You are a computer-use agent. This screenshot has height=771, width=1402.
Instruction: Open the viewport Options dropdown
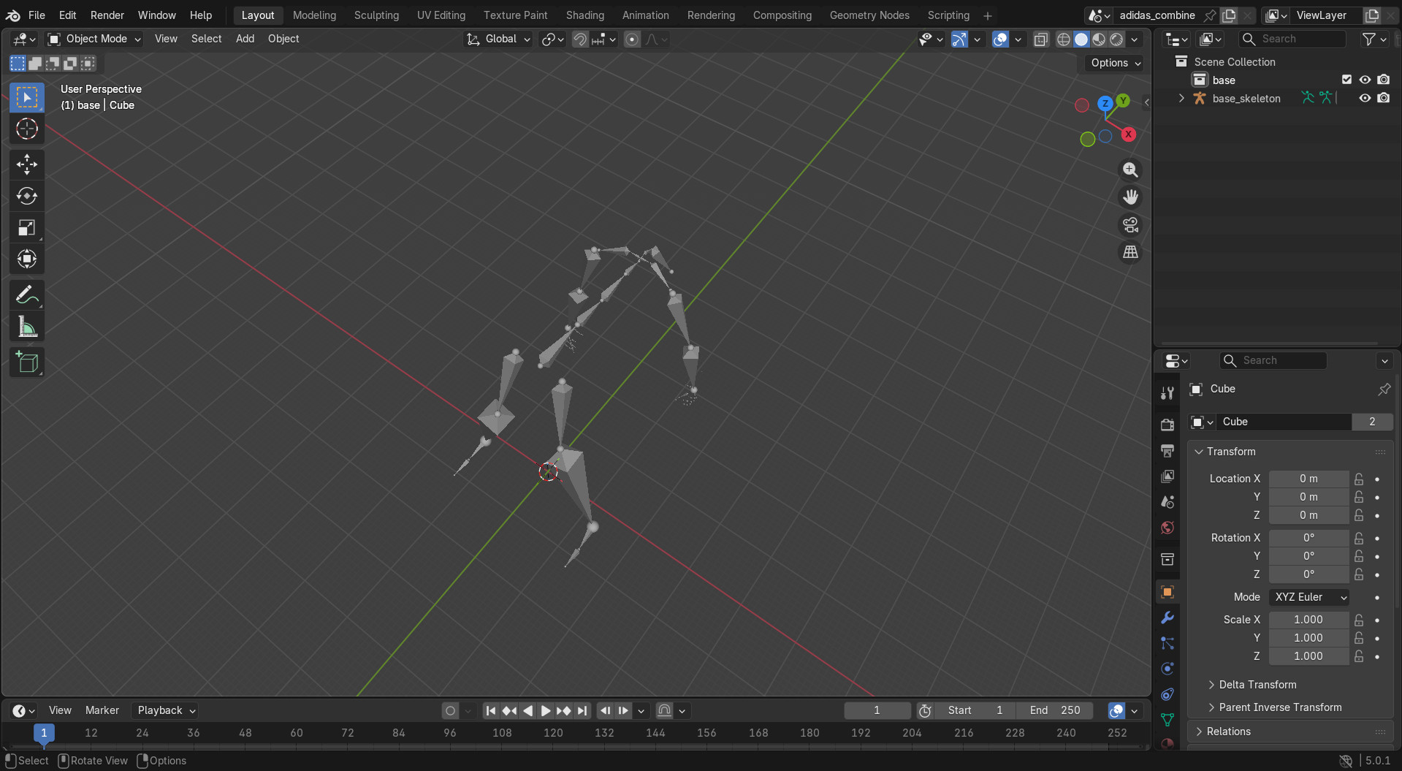pos(1115,63)
